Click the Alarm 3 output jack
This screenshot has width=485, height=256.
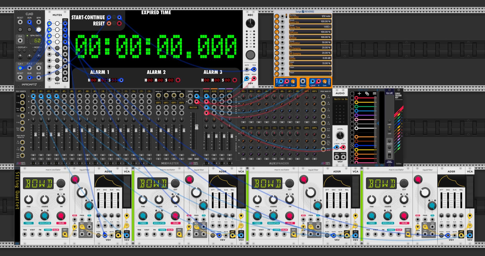pos(235,80)
